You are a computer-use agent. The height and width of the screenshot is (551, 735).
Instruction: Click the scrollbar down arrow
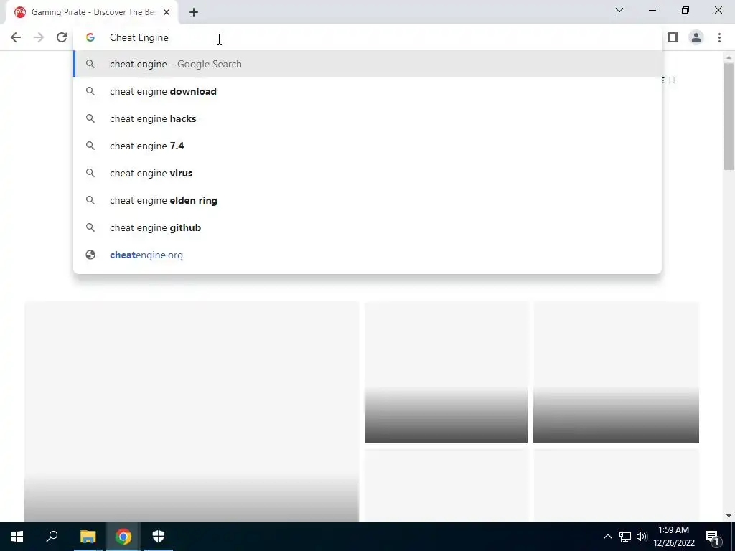click(x=729, y=516)
